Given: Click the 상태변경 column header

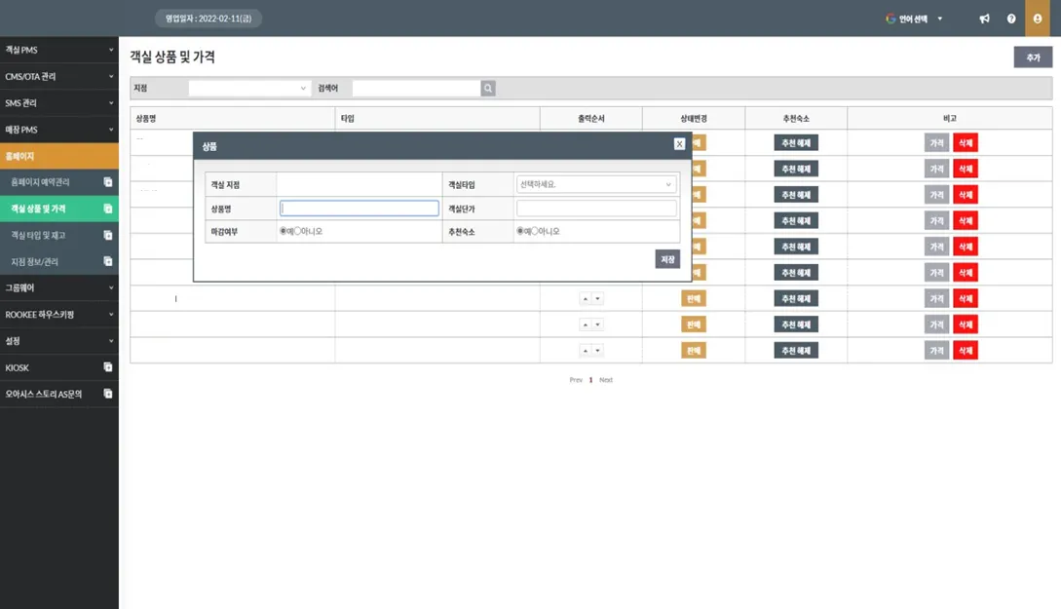Looking at the screenshot, I should [x=694, y=119].
